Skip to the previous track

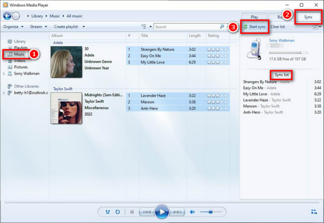147,212
